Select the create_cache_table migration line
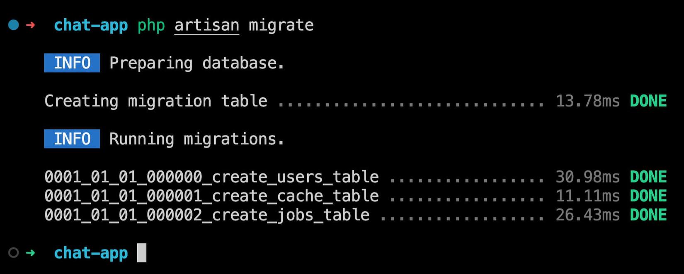This screenshot has width=684, height=274. coord(356,196)
